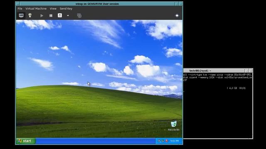Click the red security shield tray icon

pyautogui.click(x=167, y=141)
